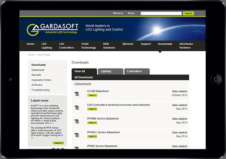Open Datasheets in the sidebar
The width and height of the screenshot is (226, 159).
tap(38, 70)
